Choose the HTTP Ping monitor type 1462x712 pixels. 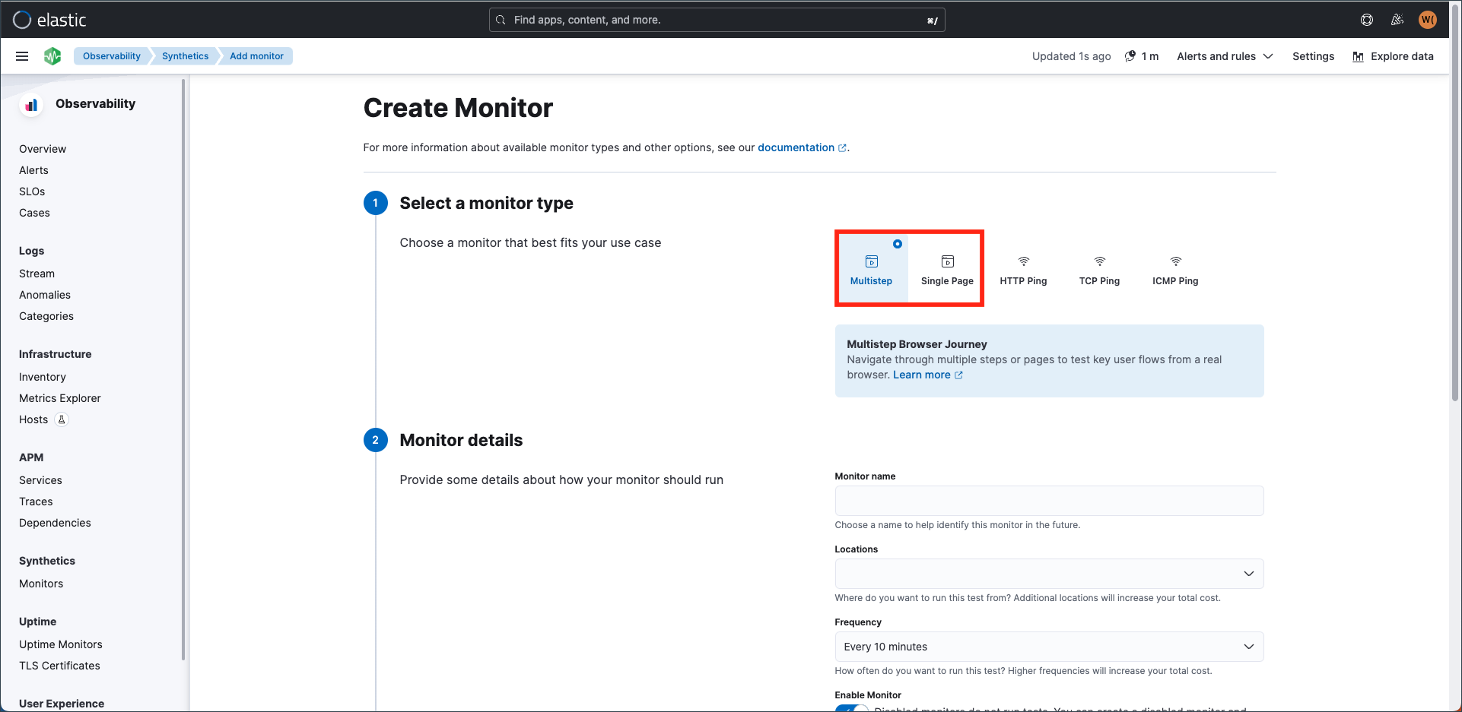[1023, 269]
